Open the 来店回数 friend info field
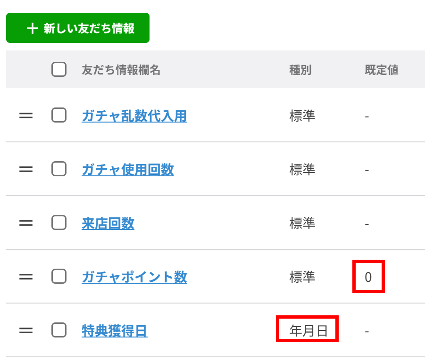425x362 pixels. click(x=108, y=222)
